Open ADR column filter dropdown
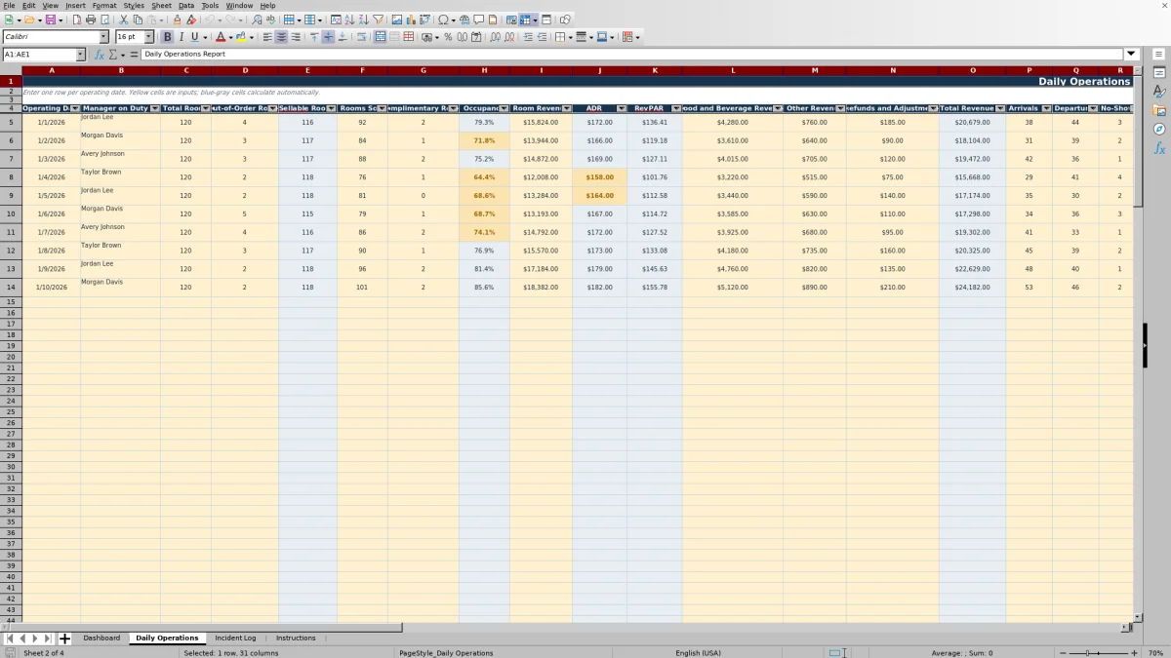The height and width of the screenshot is (658, 1171). click(622, 108)
